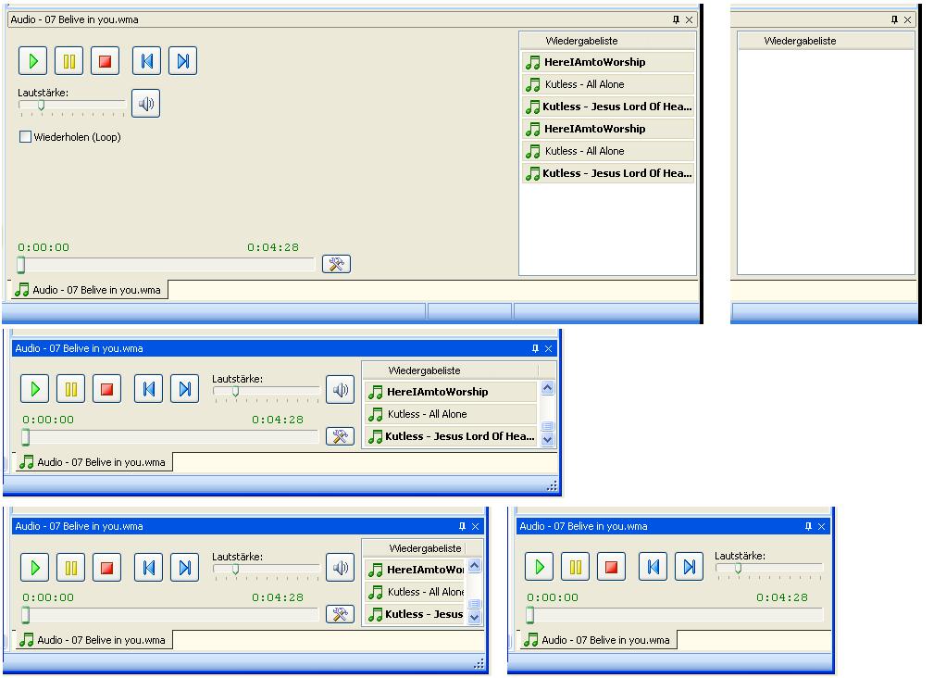The height and width of the screenshot is (678, 946).
Task: Skip to next track in top player
Action: (182, 61)
